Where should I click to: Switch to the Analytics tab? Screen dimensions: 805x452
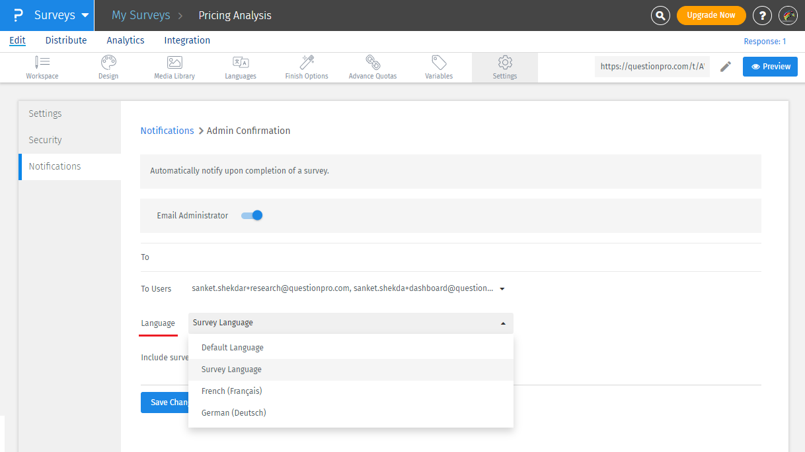[x=126, y=40]
